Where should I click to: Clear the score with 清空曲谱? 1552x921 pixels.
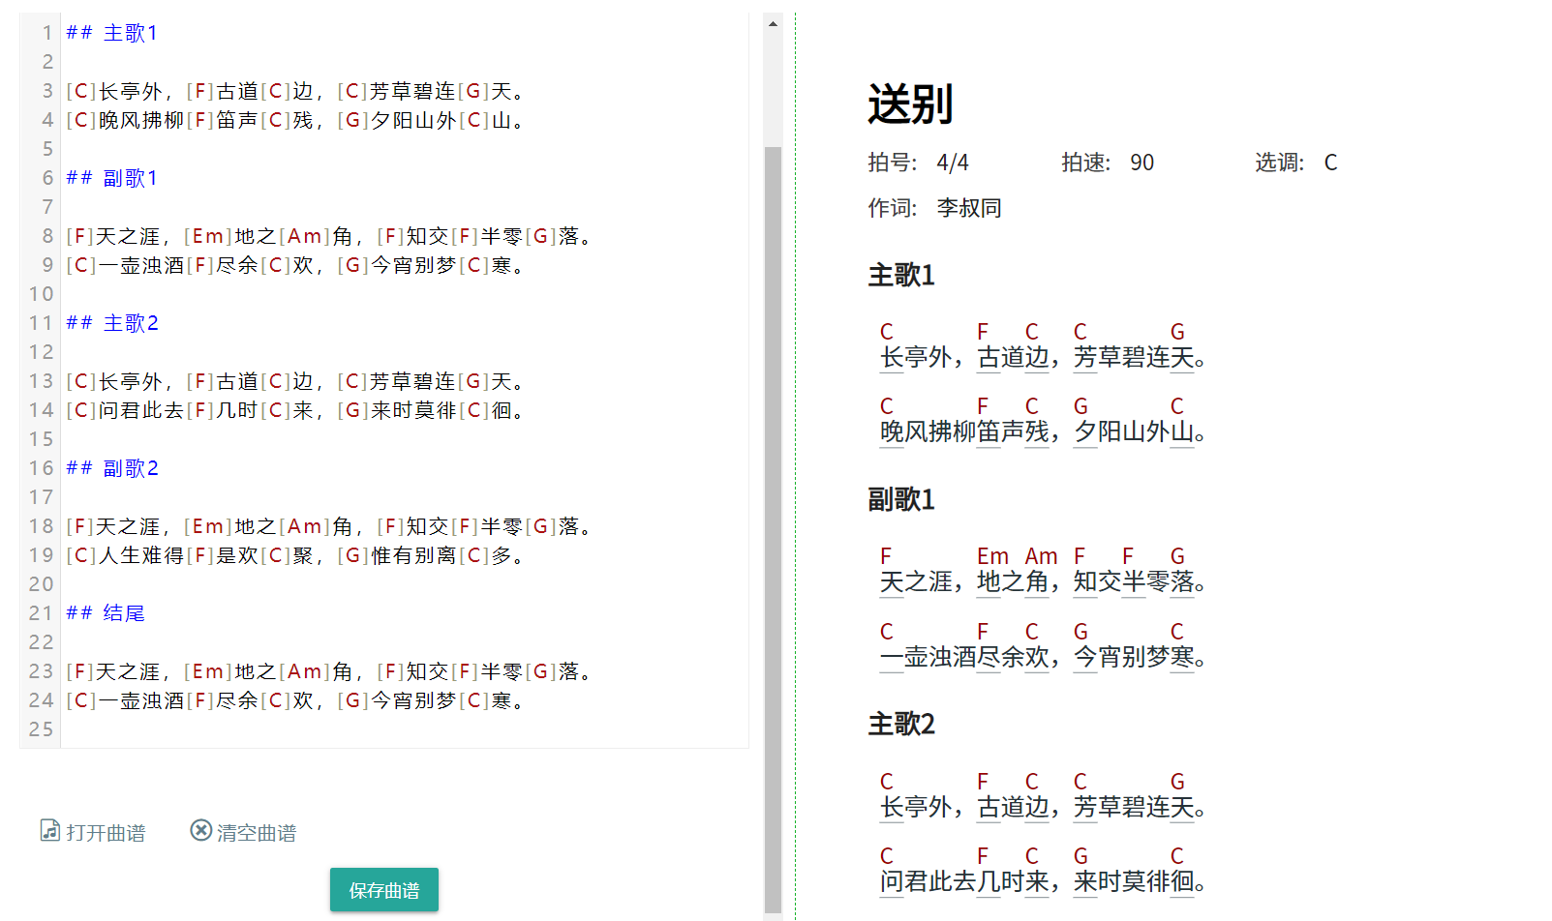tap(257, 832)
